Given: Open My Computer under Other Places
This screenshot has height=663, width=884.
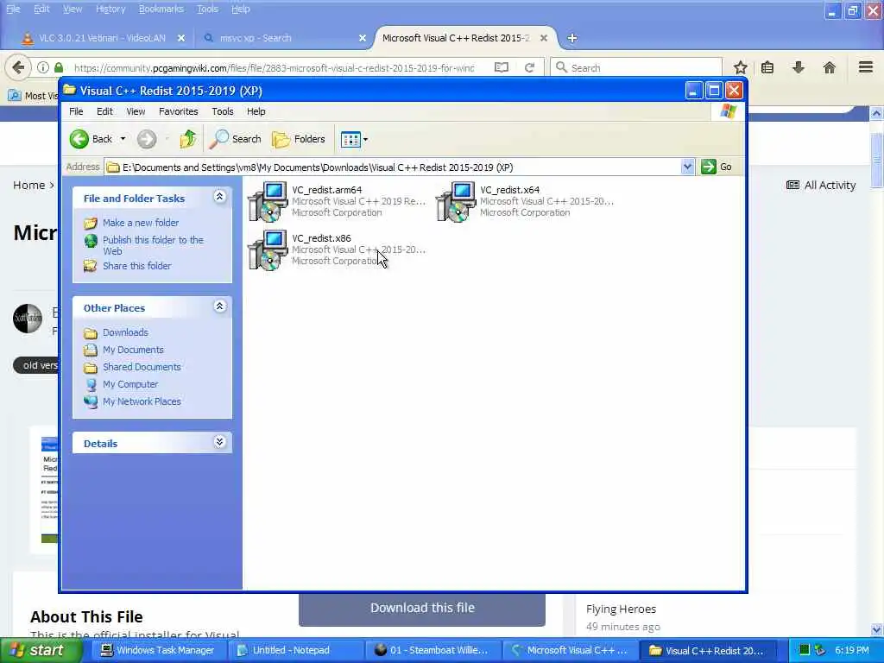Looking at the screenshot, I should pos(130,384).
